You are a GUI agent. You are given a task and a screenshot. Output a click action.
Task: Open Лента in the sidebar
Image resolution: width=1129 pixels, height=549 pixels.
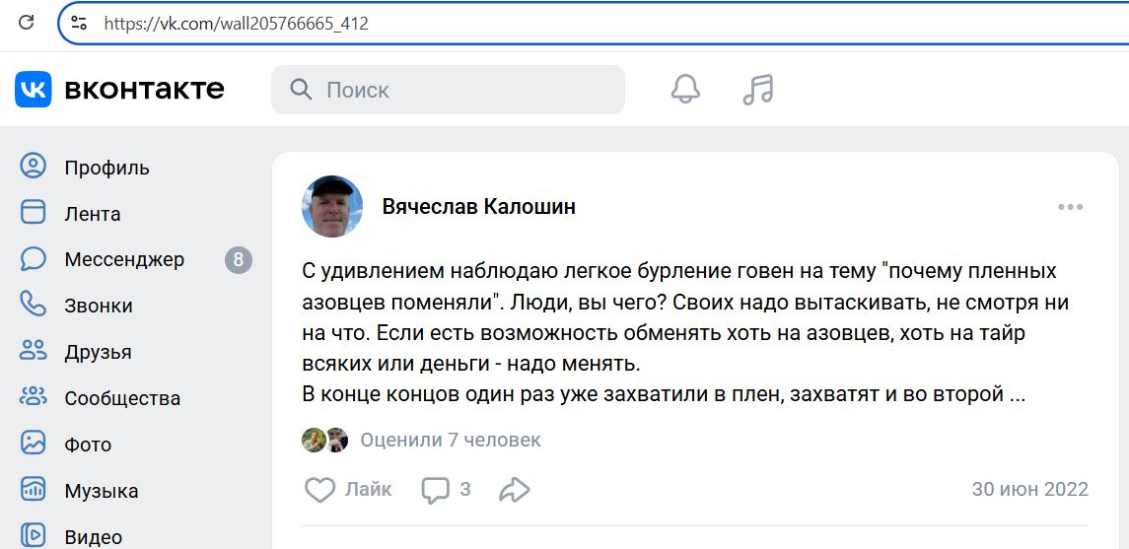[x=93, y=214]
